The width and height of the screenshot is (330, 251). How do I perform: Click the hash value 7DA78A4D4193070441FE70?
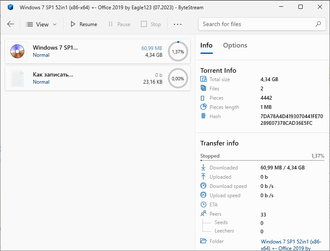coord(291,116)
